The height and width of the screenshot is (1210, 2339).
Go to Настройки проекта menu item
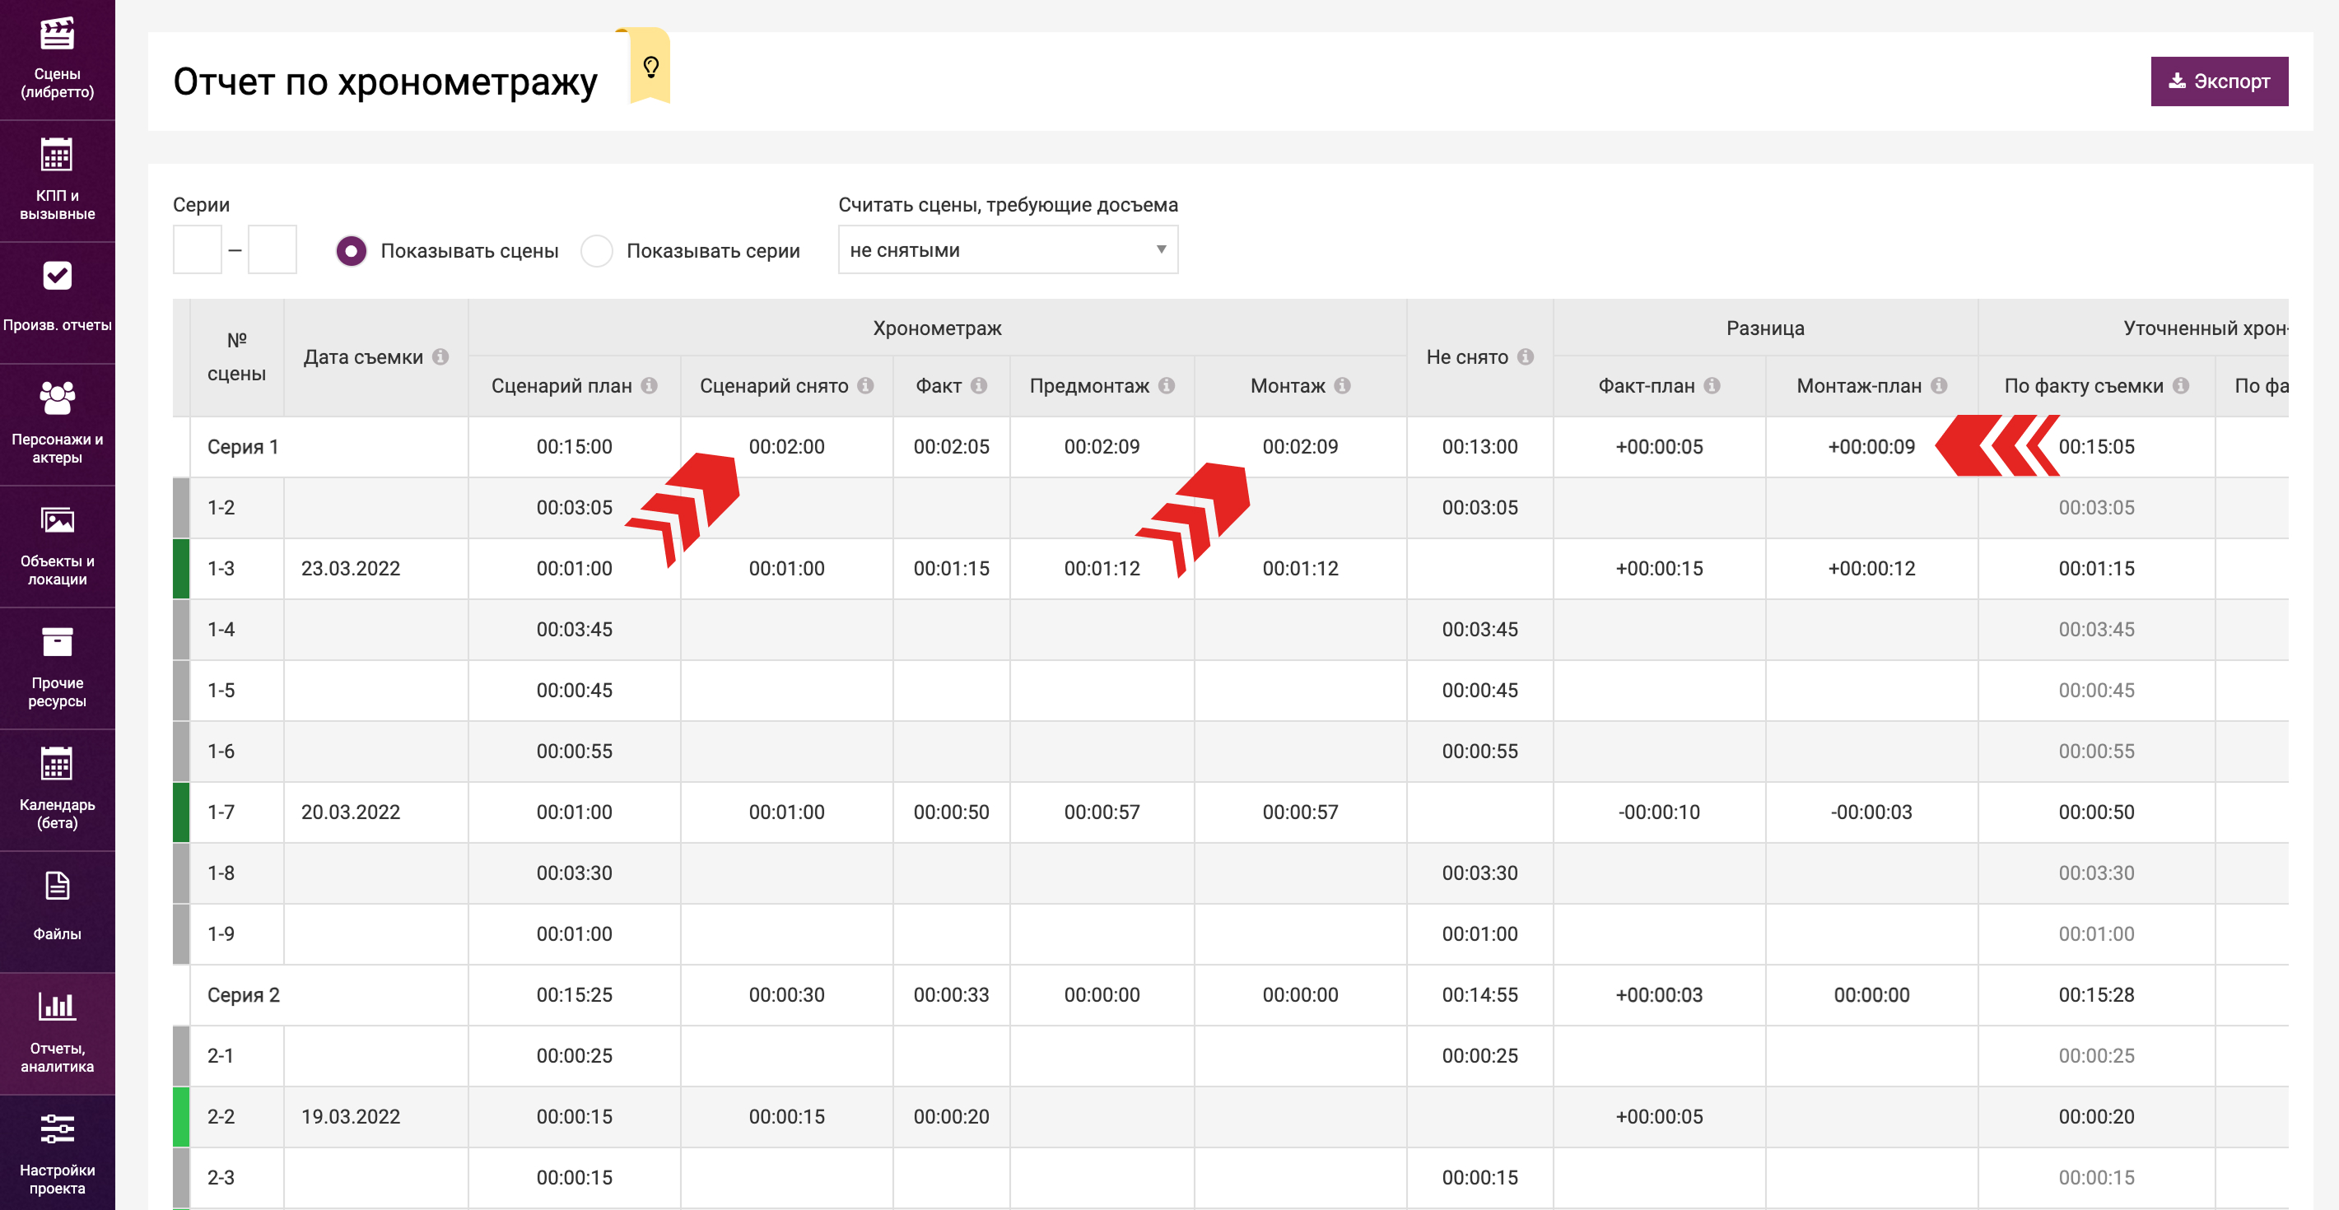57,1152
